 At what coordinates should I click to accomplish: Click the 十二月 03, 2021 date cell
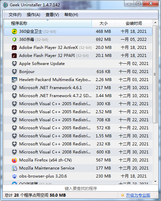pos(133,80)
